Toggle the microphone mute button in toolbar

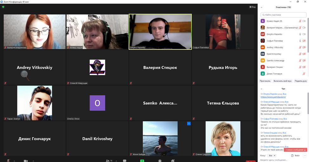(x=9, y=160)
